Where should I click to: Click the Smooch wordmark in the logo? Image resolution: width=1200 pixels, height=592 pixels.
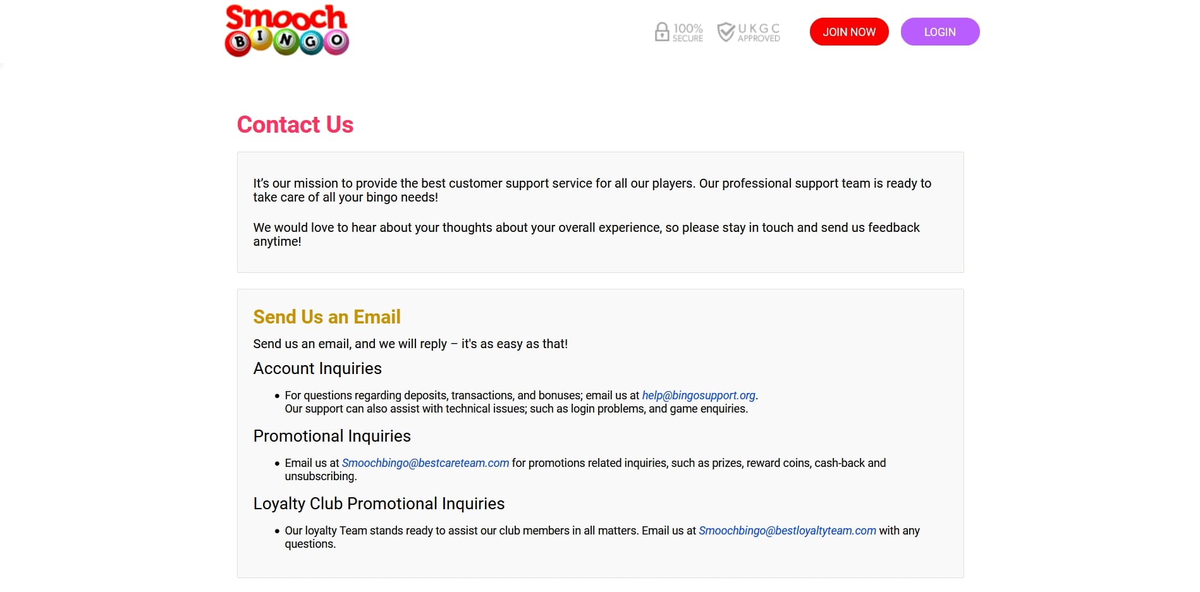tap(286, 17)
